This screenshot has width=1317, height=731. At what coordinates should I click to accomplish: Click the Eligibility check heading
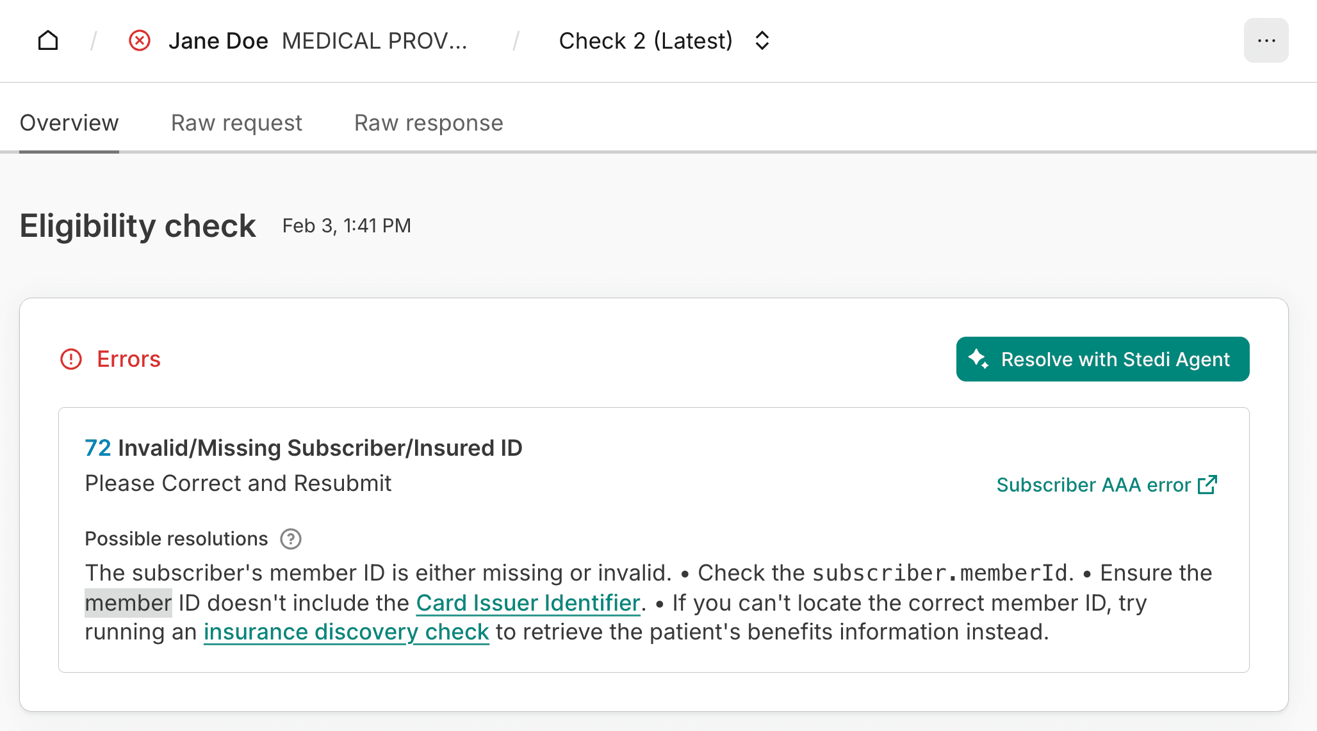pos(138,226)
